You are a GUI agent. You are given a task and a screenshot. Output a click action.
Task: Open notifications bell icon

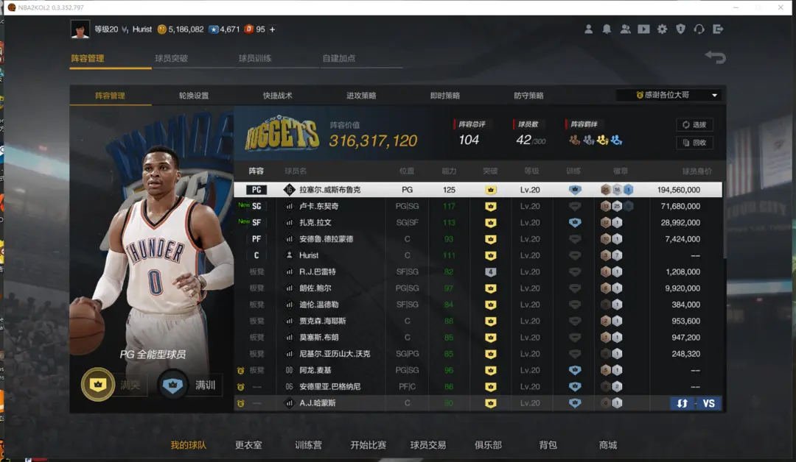(x=607, y=29)
